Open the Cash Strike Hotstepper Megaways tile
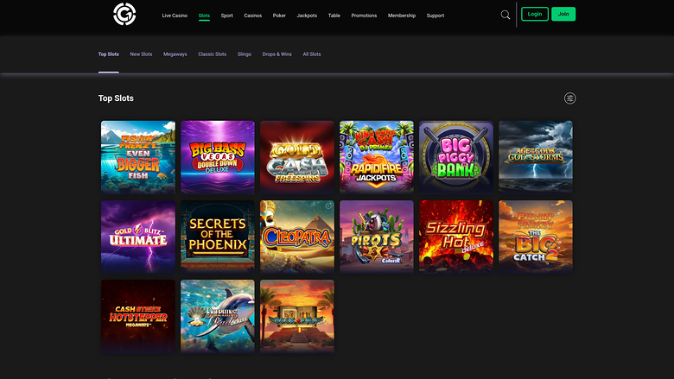Screen dimensions: 674x379 tap(138, 316)
